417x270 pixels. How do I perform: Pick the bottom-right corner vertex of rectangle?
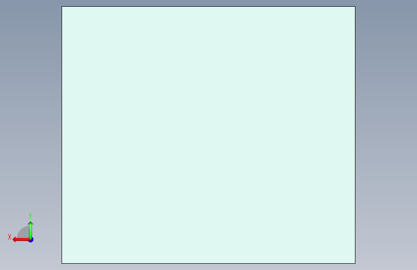click(x=355, y=263)
